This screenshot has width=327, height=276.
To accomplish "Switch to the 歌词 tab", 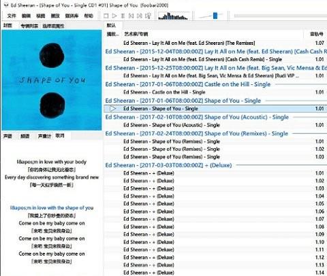I will pyautogui.click(x=60, y=136).
